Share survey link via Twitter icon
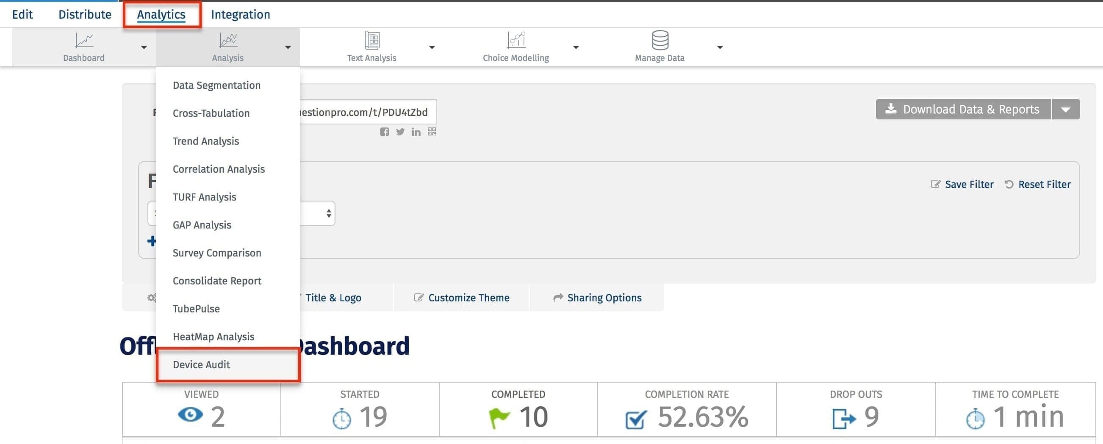 click(x=400, y=132)
